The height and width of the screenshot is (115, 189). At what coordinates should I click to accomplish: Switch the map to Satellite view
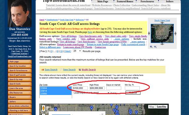pyautogui.click(x=161, y=107)
